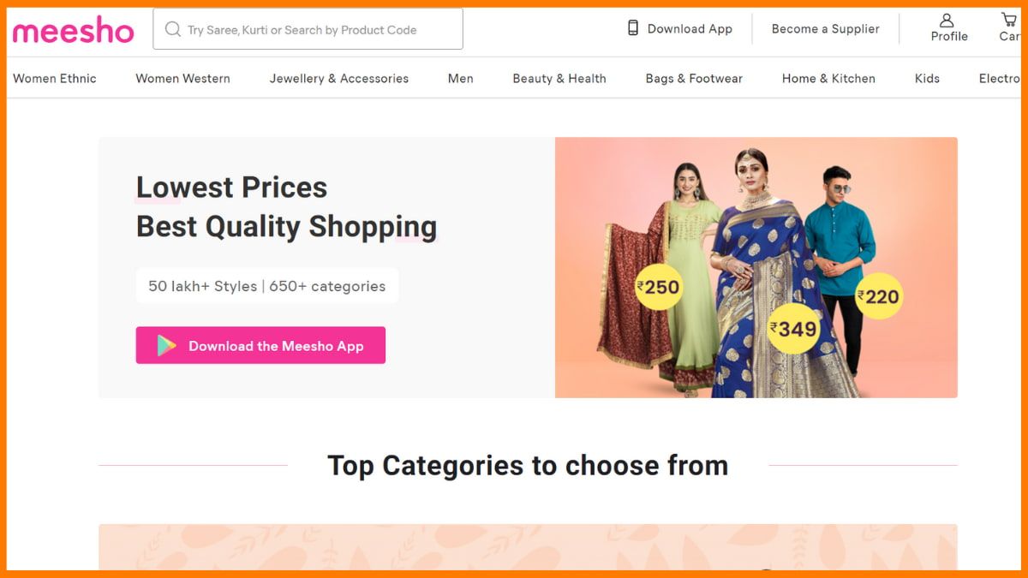Viewport: 1028px width, 578px height.
Task: Click the Download App link
Action: 690,28
